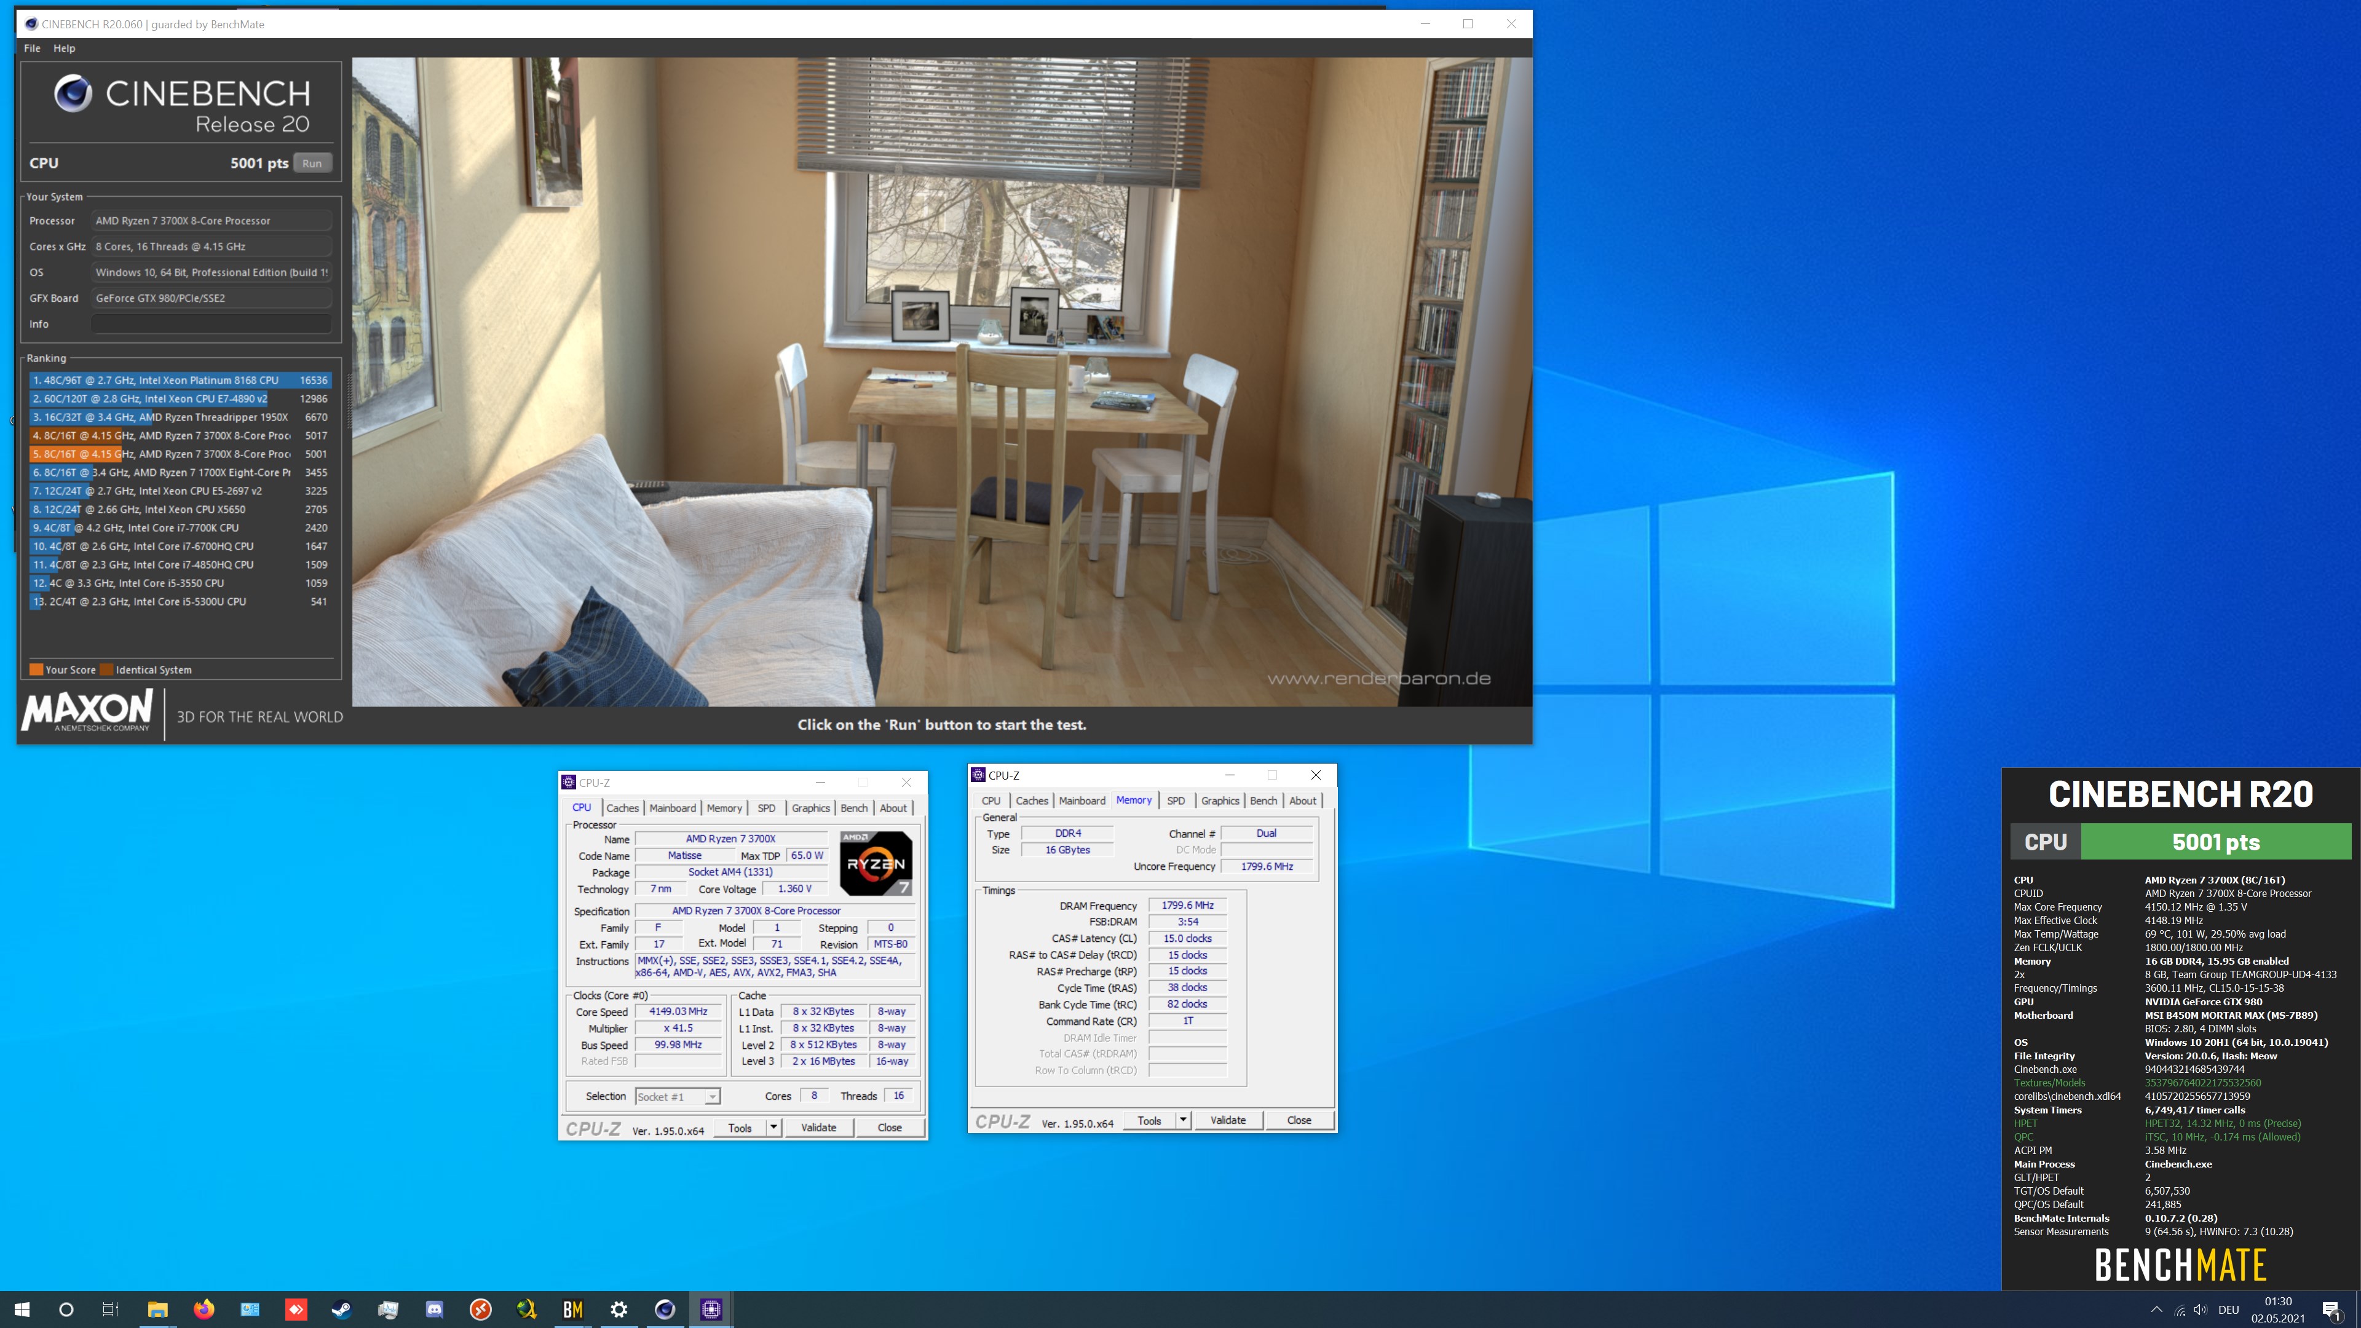The image size is (2361, 1328).
Task: Open the Action Center notifications icon
Action: click(x=2331, y=1310)
